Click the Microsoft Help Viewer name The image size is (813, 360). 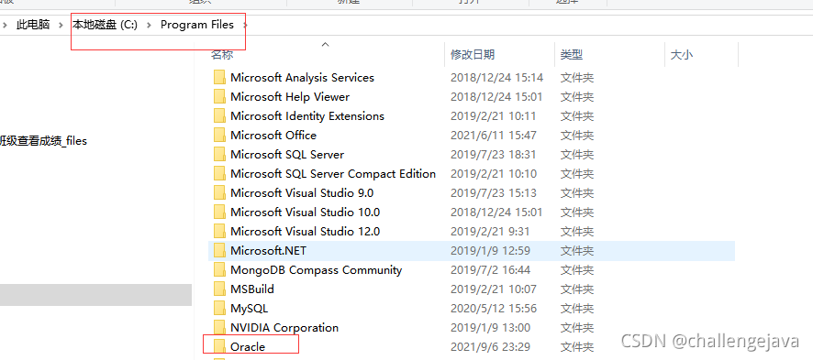290,97
